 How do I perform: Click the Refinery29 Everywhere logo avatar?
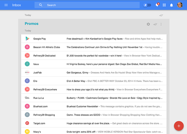[27, 89]
